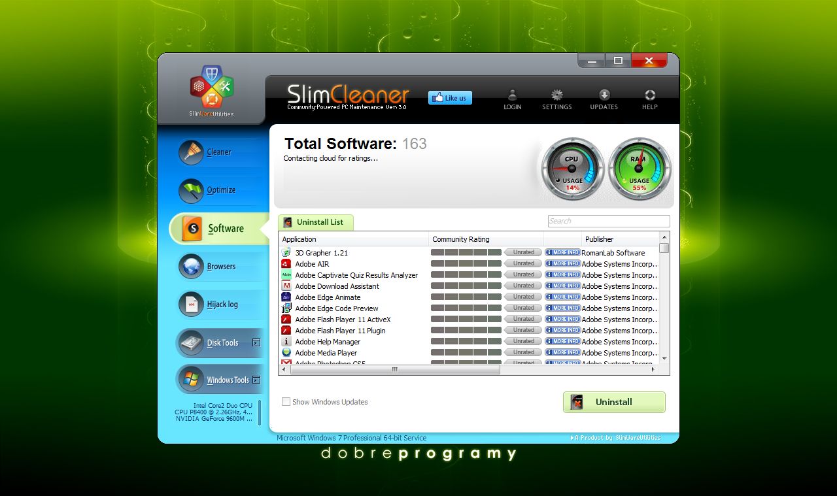Open More Info for 3D Grapher 1.21
This screenshot has width=837, height=496.
(563, 252)
